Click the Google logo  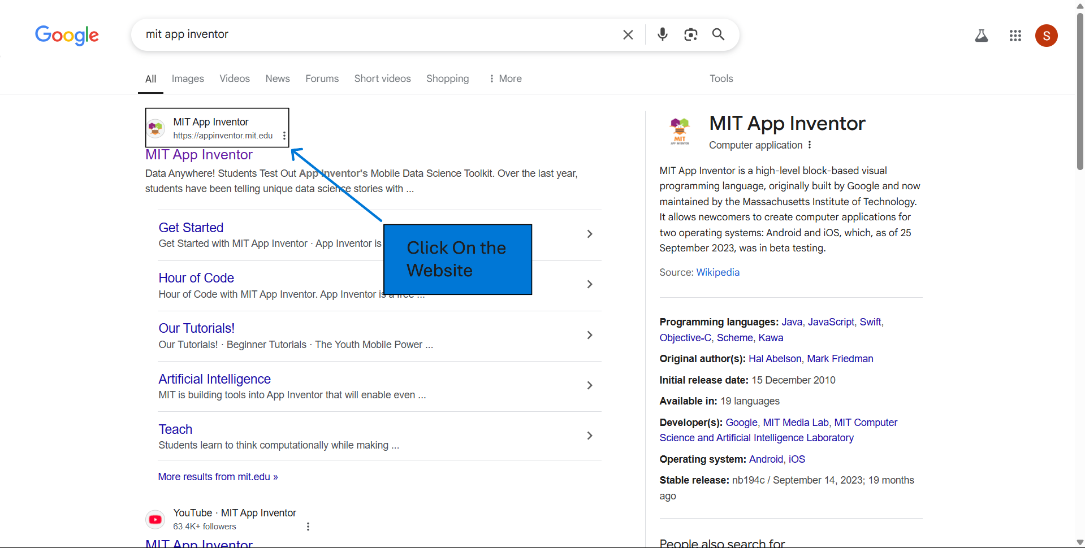tap(67, 35)
